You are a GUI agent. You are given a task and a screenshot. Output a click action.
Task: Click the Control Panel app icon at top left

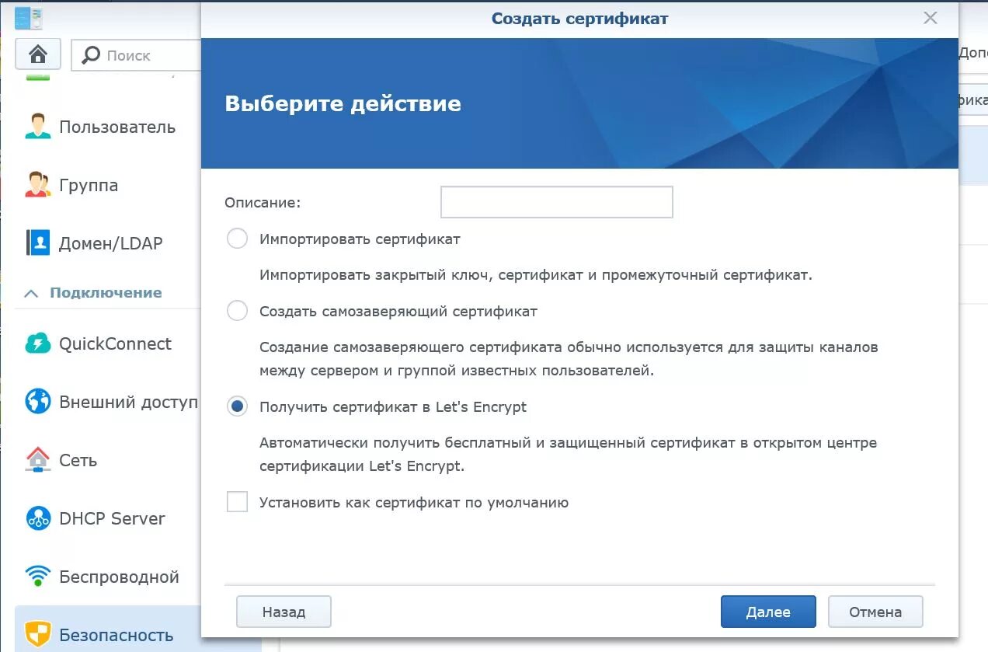click(x=29, y=18)
